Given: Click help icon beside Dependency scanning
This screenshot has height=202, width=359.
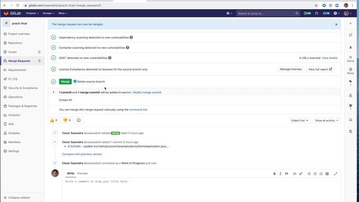Looking at the screenshot, I should point(131,38).
